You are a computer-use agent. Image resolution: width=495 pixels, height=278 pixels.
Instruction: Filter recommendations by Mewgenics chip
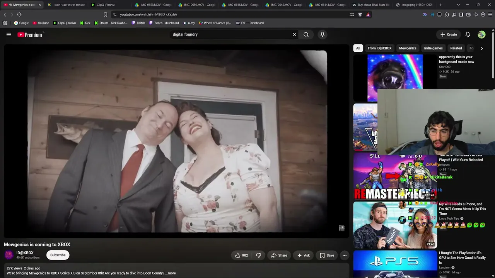click(408, 48)
